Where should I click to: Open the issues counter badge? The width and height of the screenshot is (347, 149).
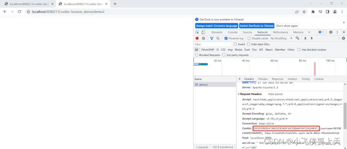tap(321, 32)
